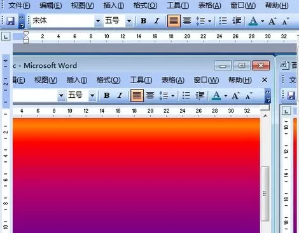
Task: Click grow font icon in front window
Action: click(x=235, y=95)
